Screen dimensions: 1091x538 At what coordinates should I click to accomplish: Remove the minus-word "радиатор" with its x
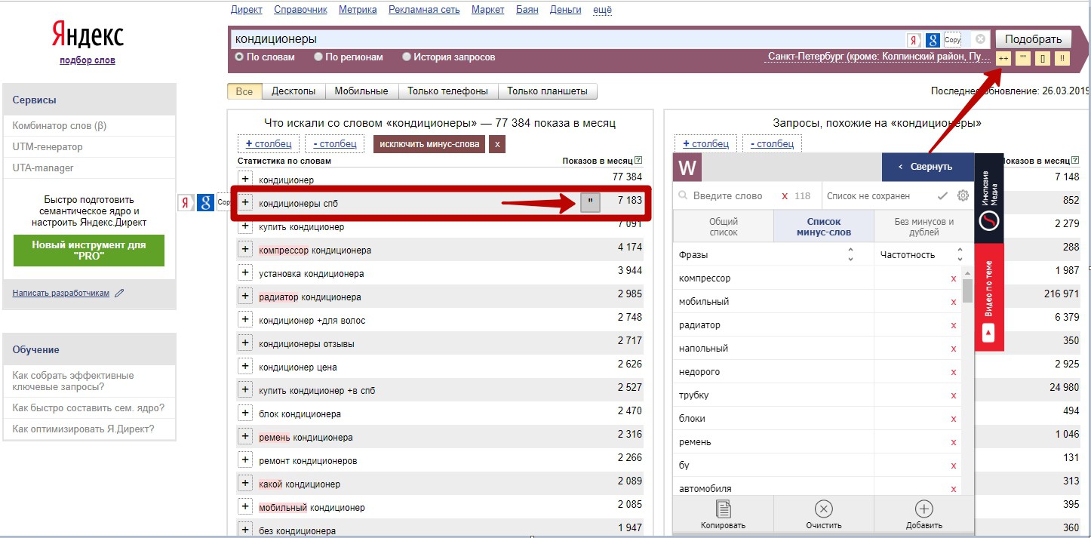pos(954,325)
